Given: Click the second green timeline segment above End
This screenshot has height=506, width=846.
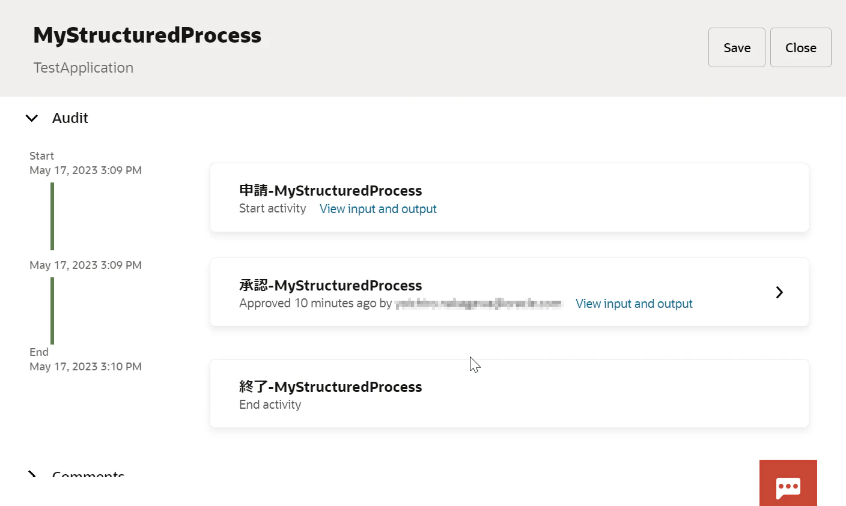Looking at the screenshot, I should click(52, 310).
